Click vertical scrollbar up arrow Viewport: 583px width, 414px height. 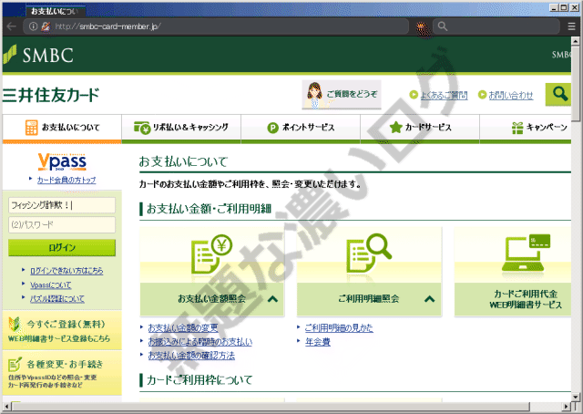pos(575,41)
